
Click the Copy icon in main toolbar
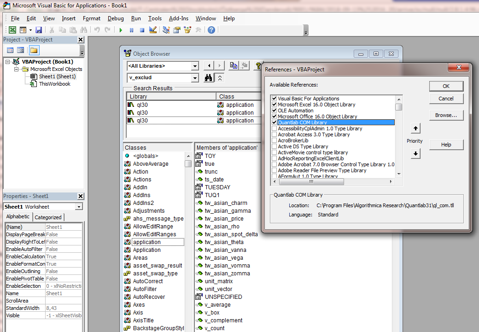(x=62, y=29)
